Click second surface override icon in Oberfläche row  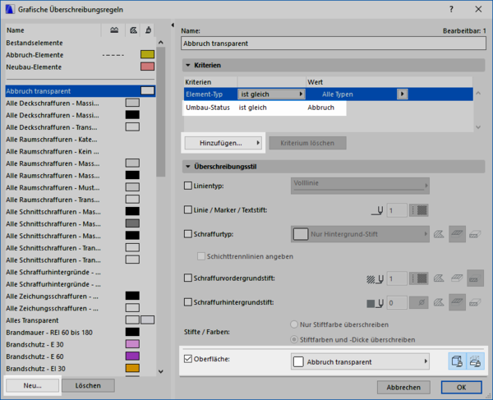475,361
